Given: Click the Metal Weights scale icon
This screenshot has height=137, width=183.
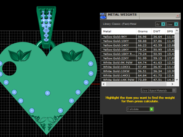Looking at the screenshot, I should [x=103, y=16].
